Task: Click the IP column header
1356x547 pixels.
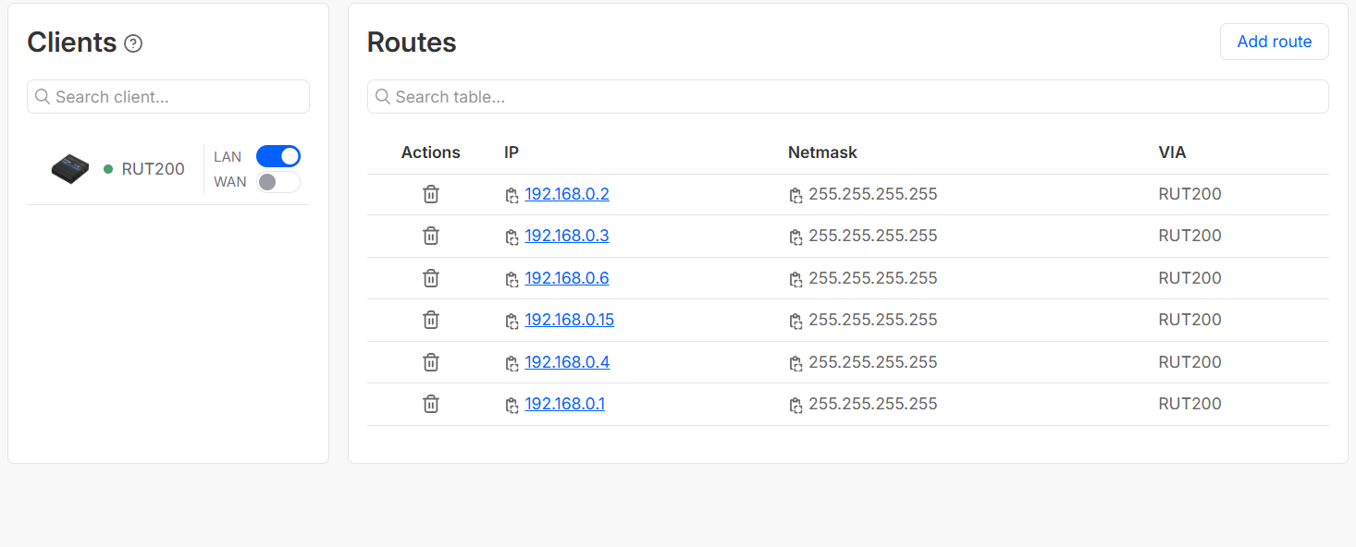Action: [x=512, y=152]
